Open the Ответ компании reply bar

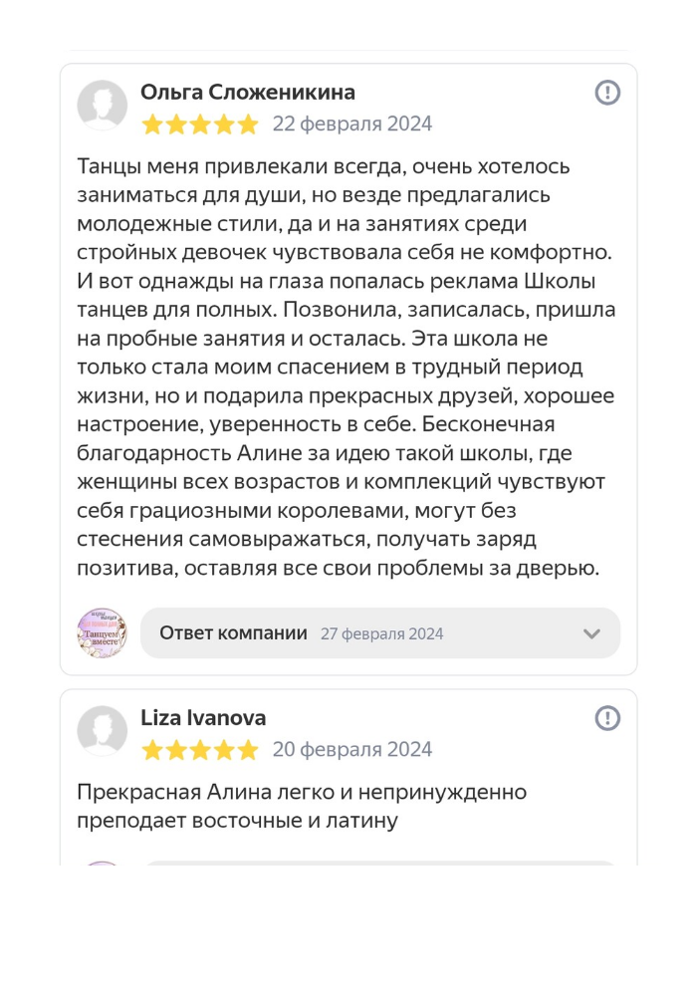[x=380, y=632]
